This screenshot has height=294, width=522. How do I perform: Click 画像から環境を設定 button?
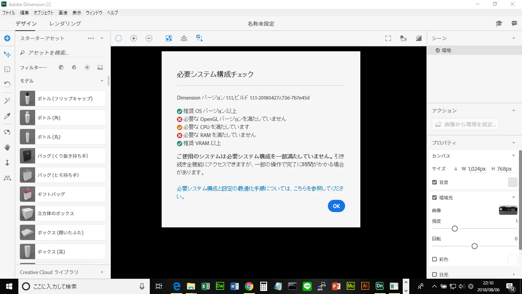click(465, 124)
